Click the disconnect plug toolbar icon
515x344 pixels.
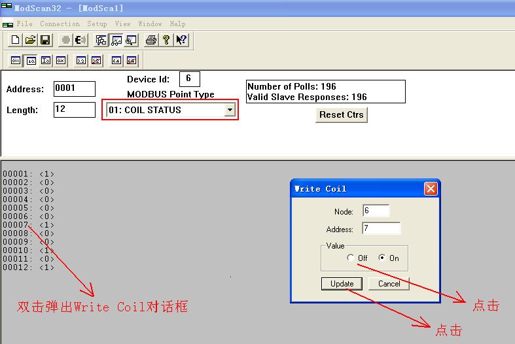coord(80,40)
